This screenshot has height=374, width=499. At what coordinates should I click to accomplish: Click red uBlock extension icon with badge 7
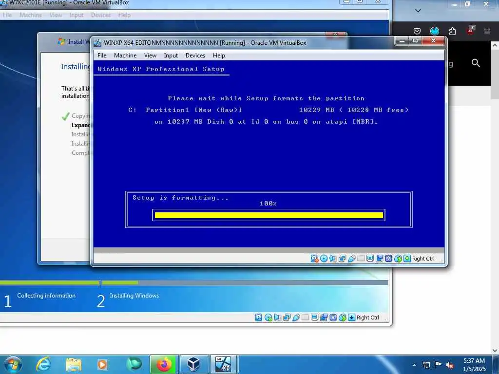pyautogui.click(x=470, y=30)
